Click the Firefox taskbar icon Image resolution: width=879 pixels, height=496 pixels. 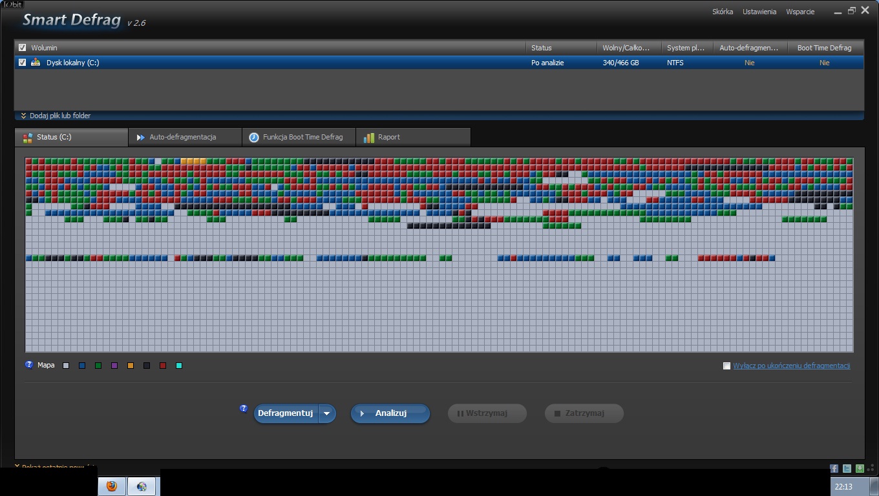(112, 486)
